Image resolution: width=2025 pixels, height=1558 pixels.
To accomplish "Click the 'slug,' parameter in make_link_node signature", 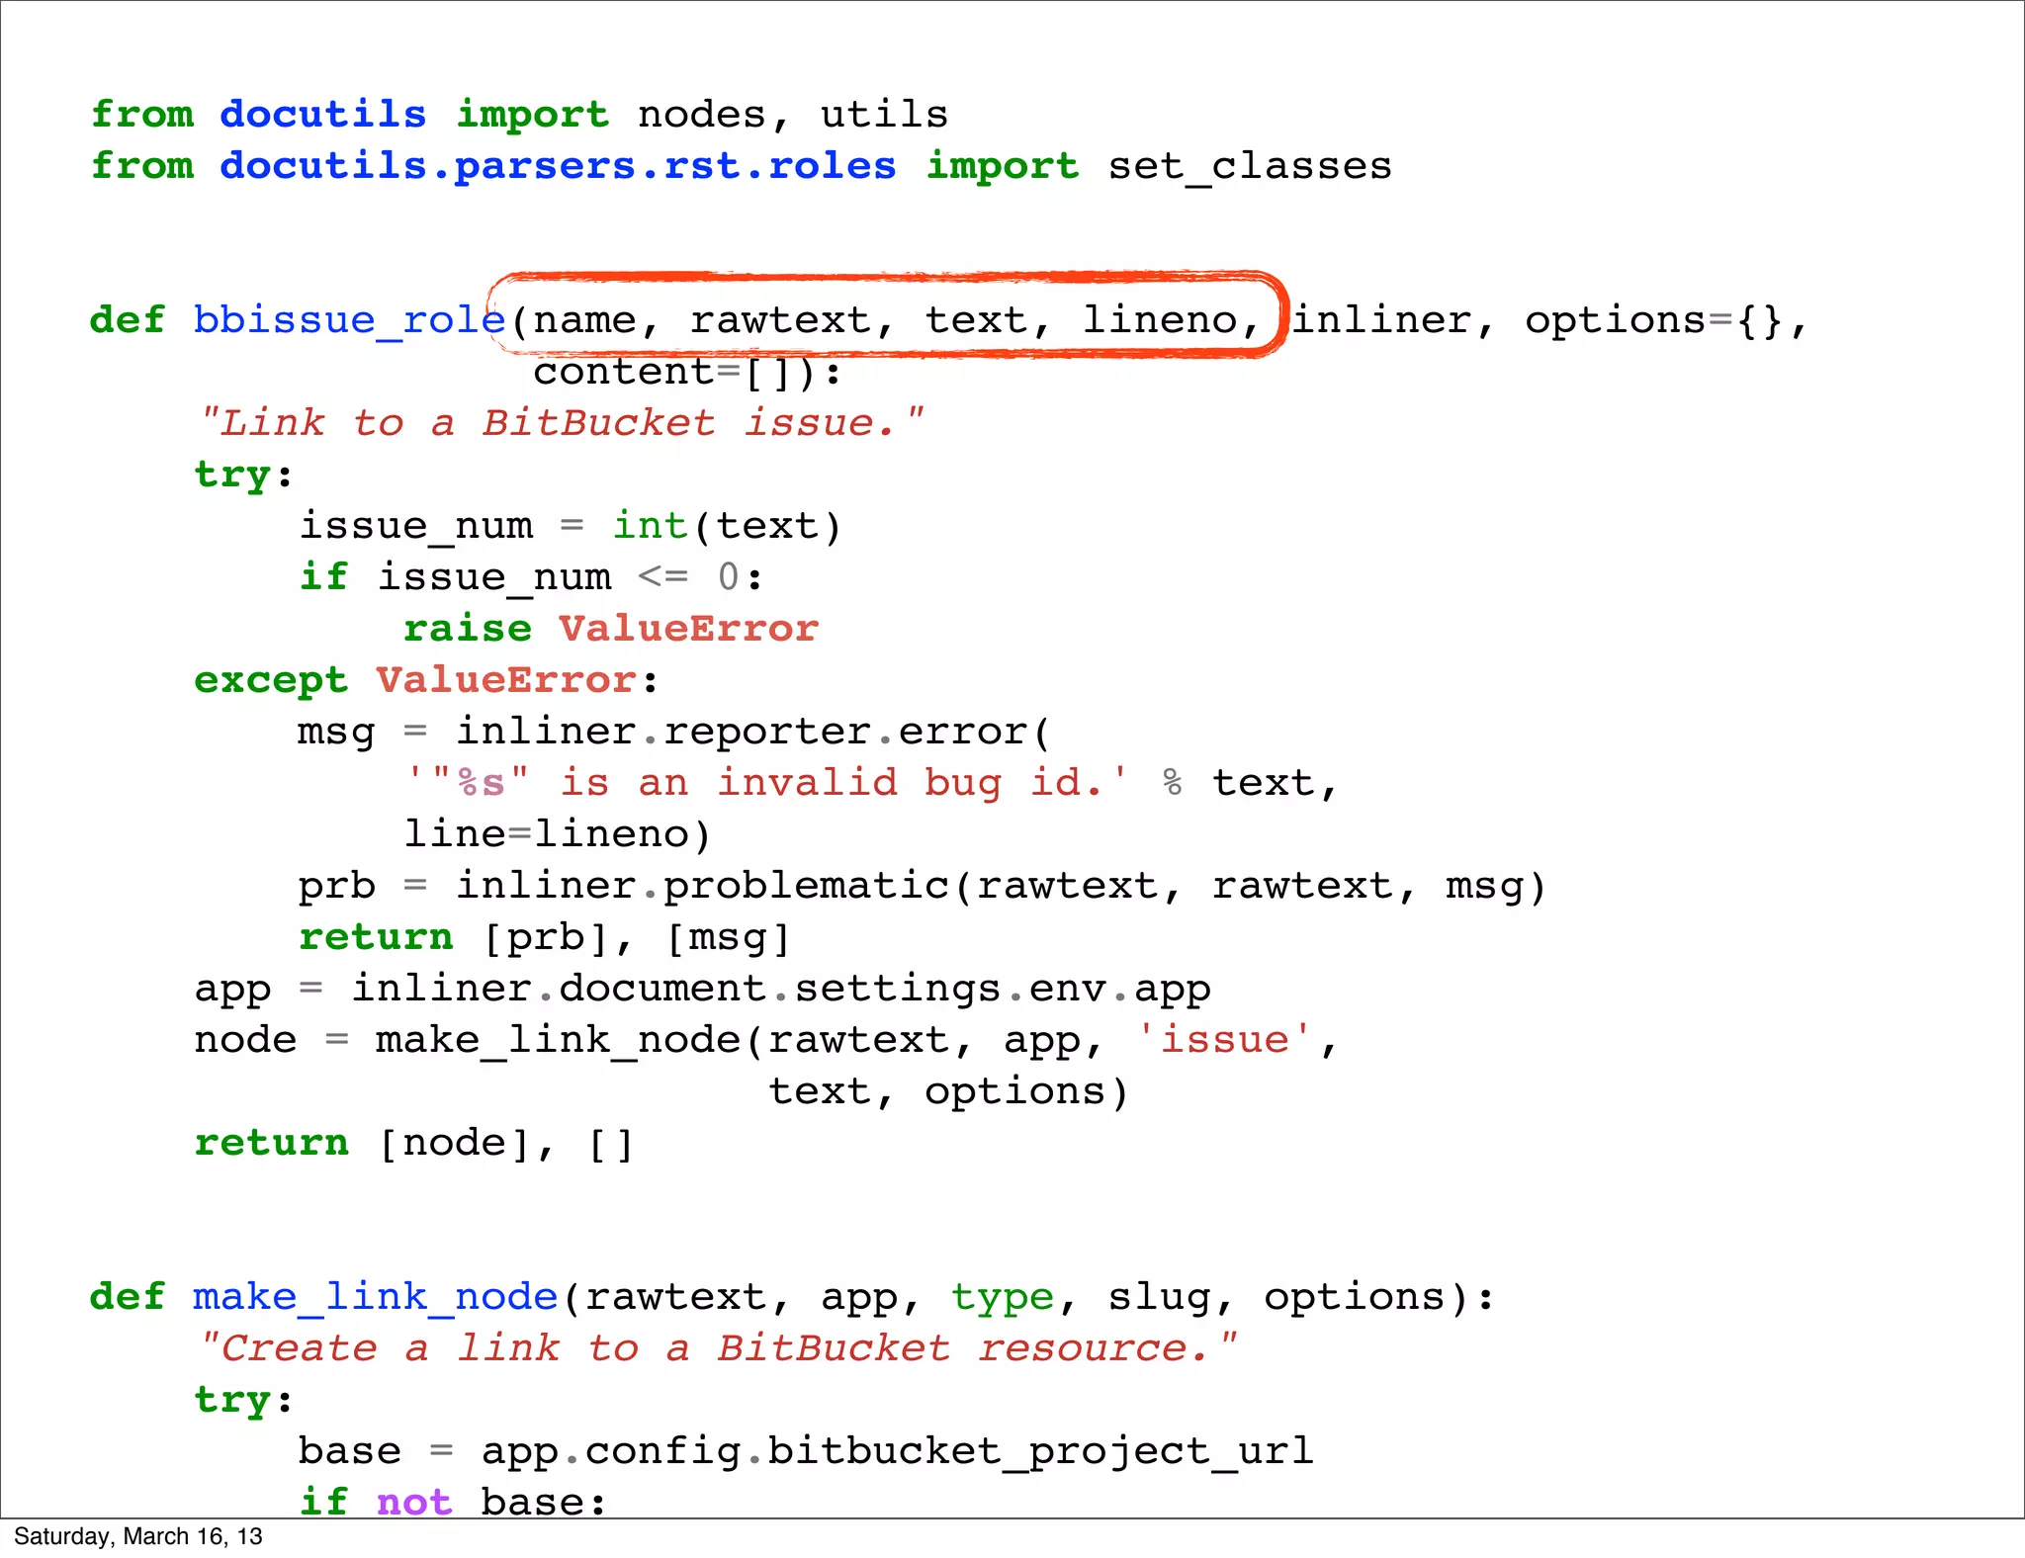I will tap(1172, 1297).
